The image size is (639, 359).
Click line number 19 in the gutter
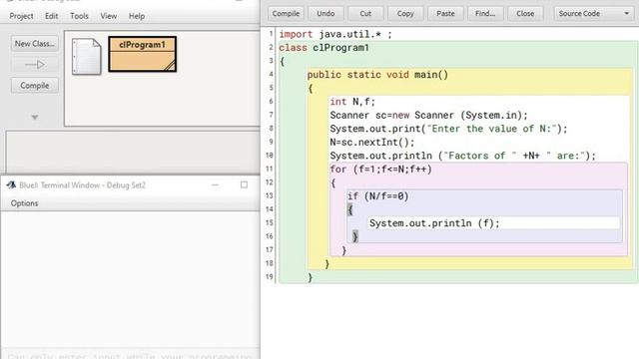coord(270,277)
